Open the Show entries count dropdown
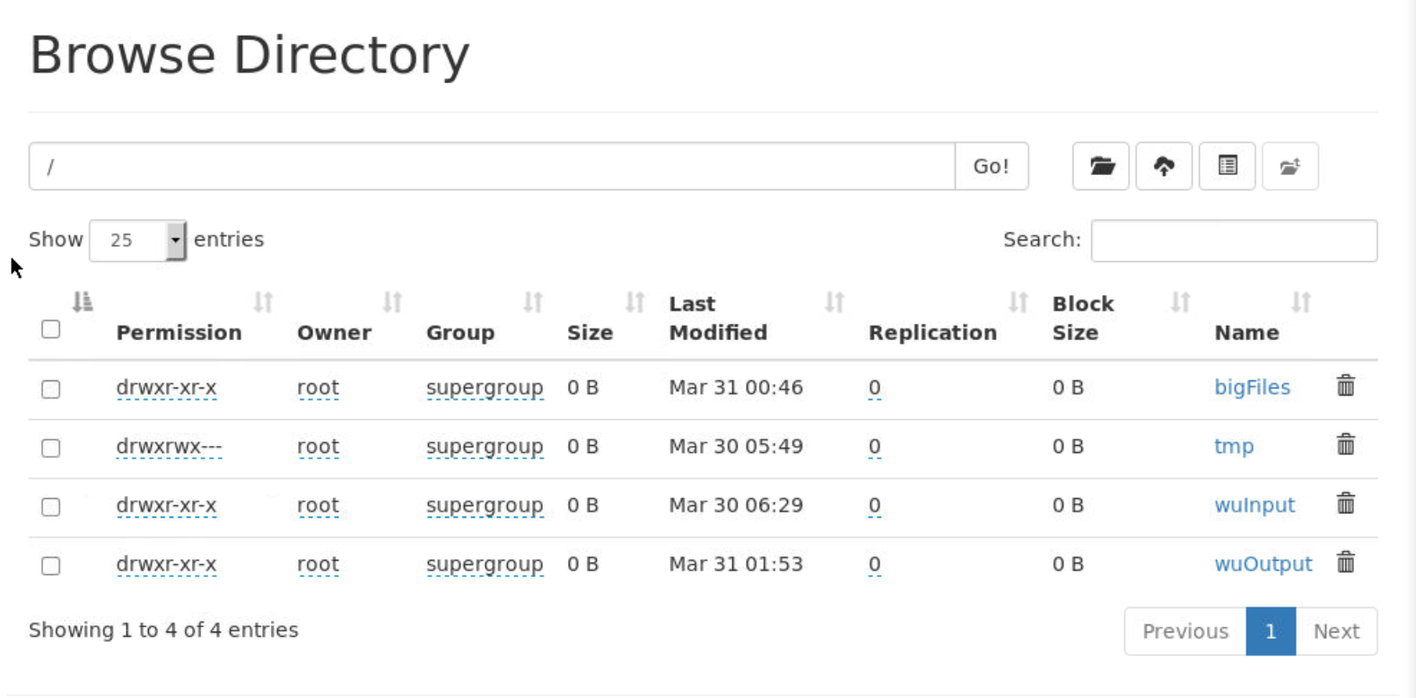Image resolution: width=1416 pixels, height=698 pixels. [138, 240]
